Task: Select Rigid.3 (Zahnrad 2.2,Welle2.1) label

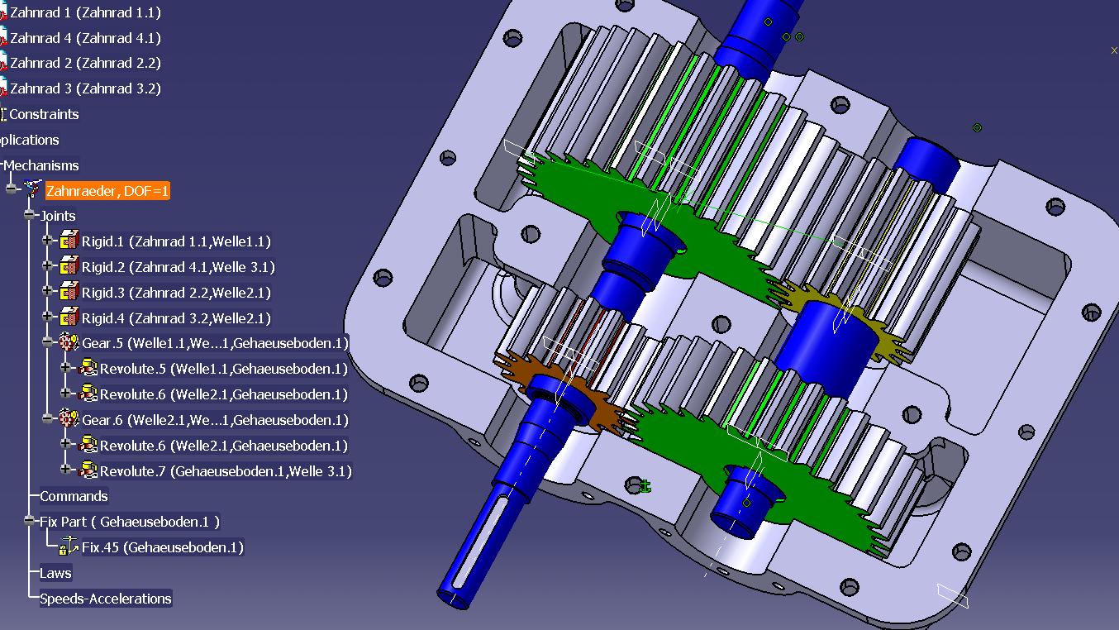Action: 176,293
